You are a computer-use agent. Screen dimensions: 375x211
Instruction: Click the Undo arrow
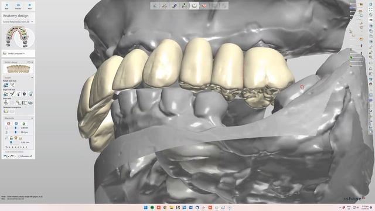5,156
